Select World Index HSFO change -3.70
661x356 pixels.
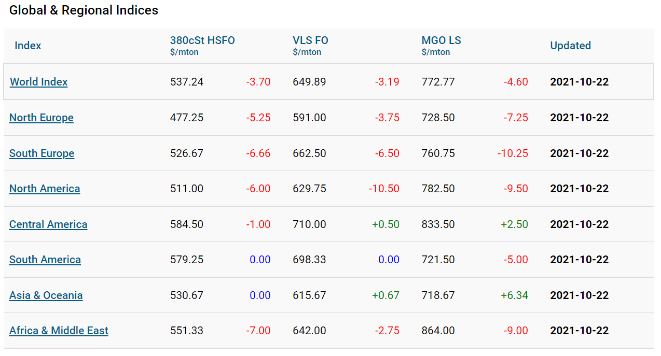pos(258,82)
